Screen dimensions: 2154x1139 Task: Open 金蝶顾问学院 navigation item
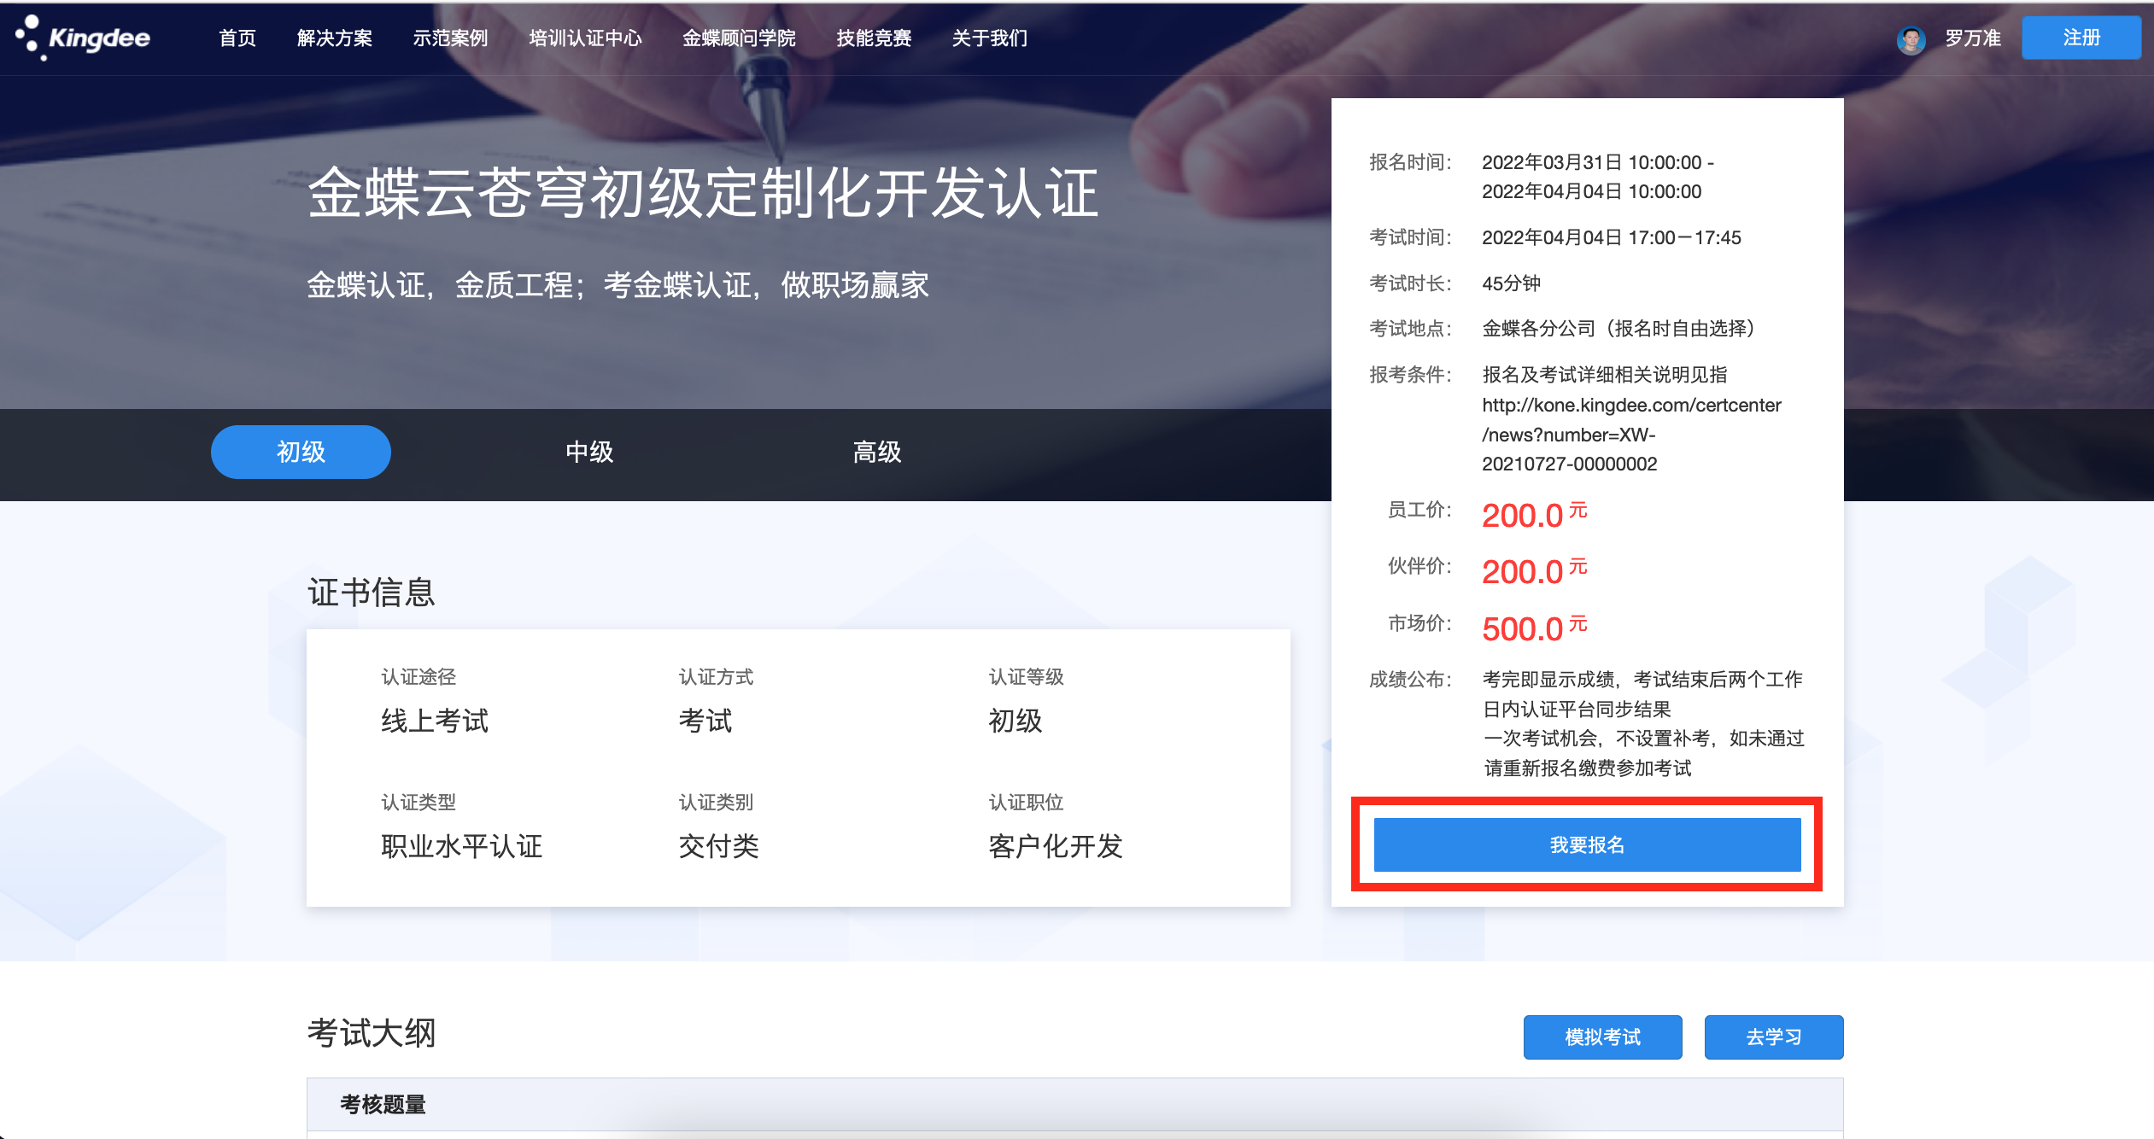point(739,38)
